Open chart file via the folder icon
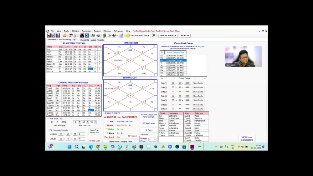 pos(64,35)
